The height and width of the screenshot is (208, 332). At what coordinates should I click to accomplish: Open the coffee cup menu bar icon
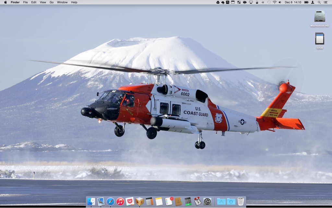click(244, 2)
